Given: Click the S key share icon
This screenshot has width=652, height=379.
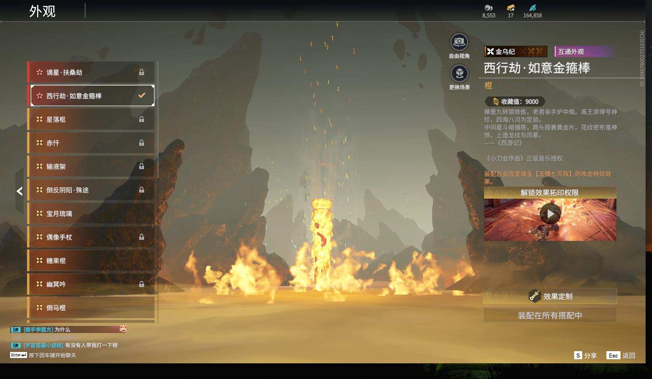Looking at the screenshot, I should tap(578, 355).
